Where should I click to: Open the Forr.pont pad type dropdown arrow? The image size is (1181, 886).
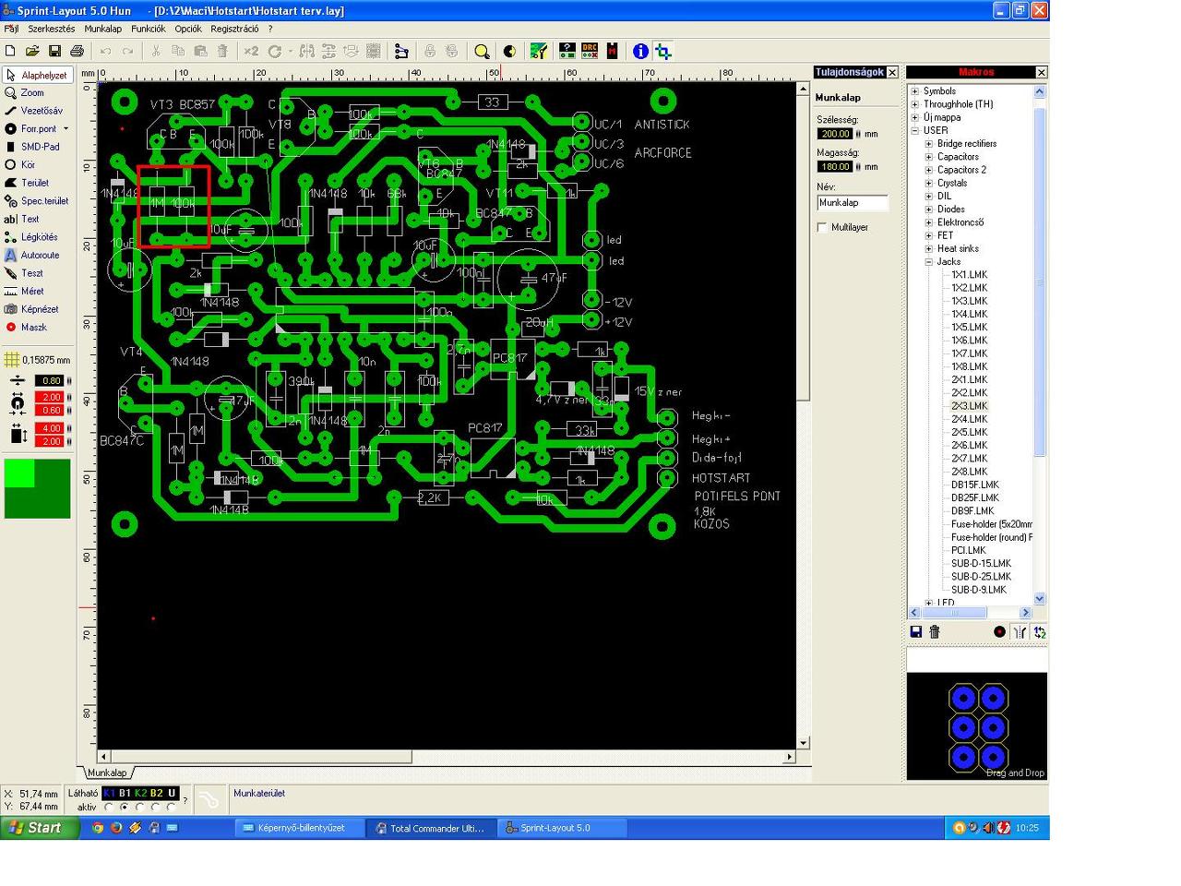66,129
